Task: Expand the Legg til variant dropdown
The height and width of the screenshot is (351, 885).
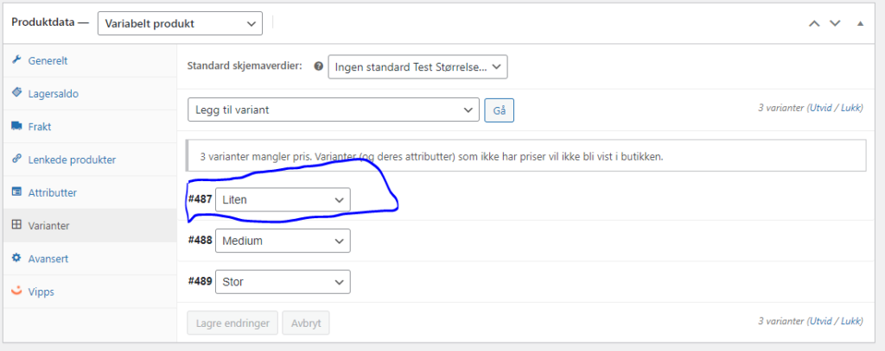Action: [x=333, y=110]
